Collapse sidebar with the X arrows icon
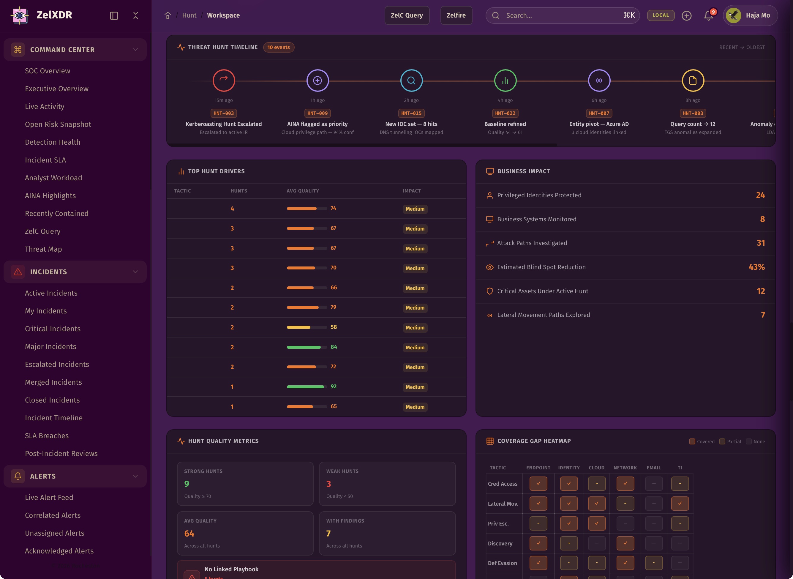Image resolution: width=793 pixels, height=579 pixels. (136, 15)
